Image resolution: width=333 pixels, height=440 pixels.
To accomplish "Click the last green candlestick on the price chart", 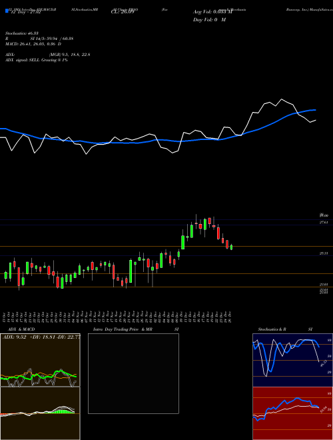I will 231,247.
